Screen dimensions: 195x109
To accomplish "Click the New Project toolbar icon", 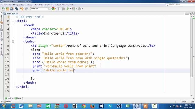I will (7, 9).
